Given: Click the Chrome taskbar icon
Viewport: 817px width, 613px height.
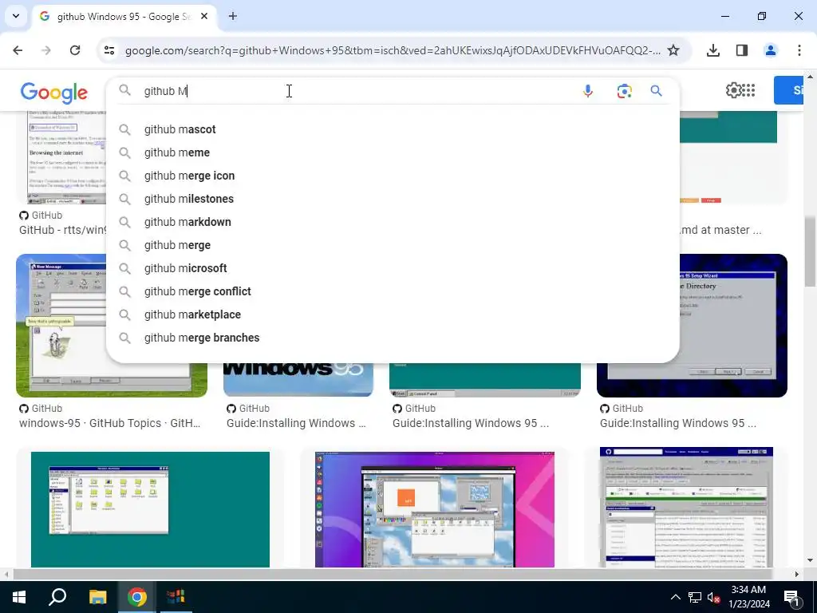Looking at the screenshot, I should pos(137,597).
